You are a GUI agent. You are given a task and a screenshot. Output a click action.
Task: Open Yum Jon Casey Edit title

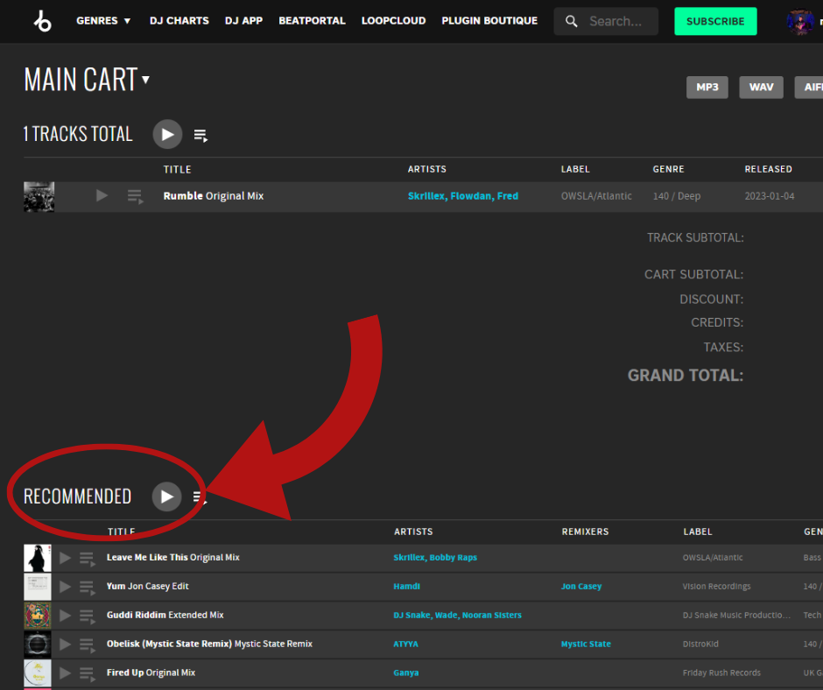point(147,586)
